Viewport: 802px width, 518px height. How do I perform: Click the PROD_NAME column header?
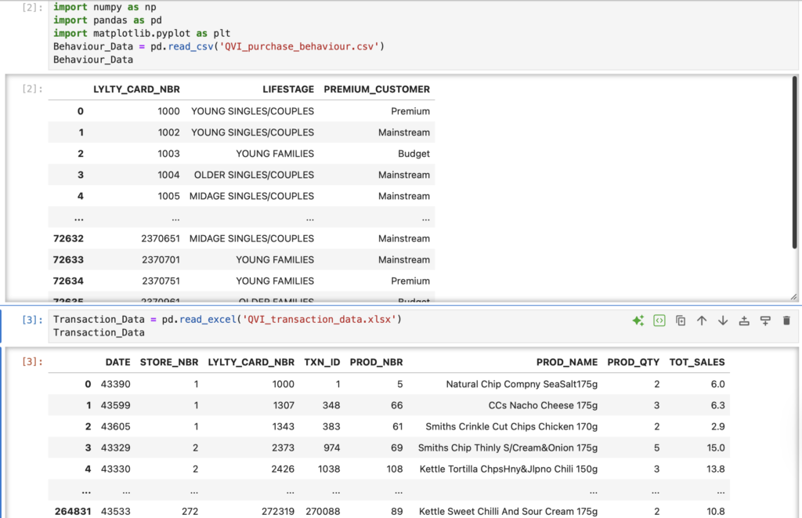tap(567, 362)
